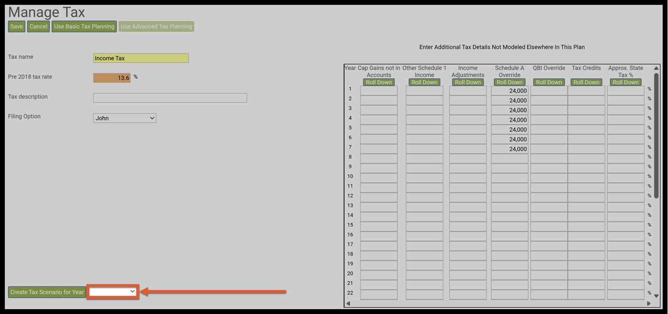Roll Down Schedule A Override column
Viewport: 668px width, 314px height.
coord(510,82)
